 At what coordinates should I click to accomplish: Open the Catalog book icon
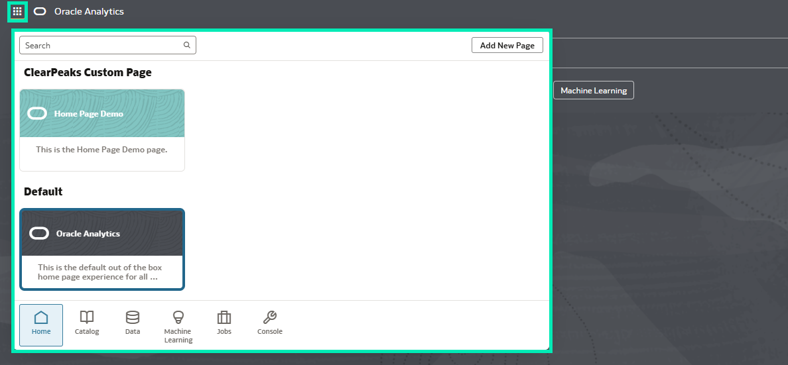pyautogui.click(x=87, y=317)
